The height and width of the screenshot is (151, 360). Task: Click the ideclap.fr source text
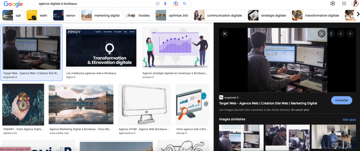coord(182,133)
